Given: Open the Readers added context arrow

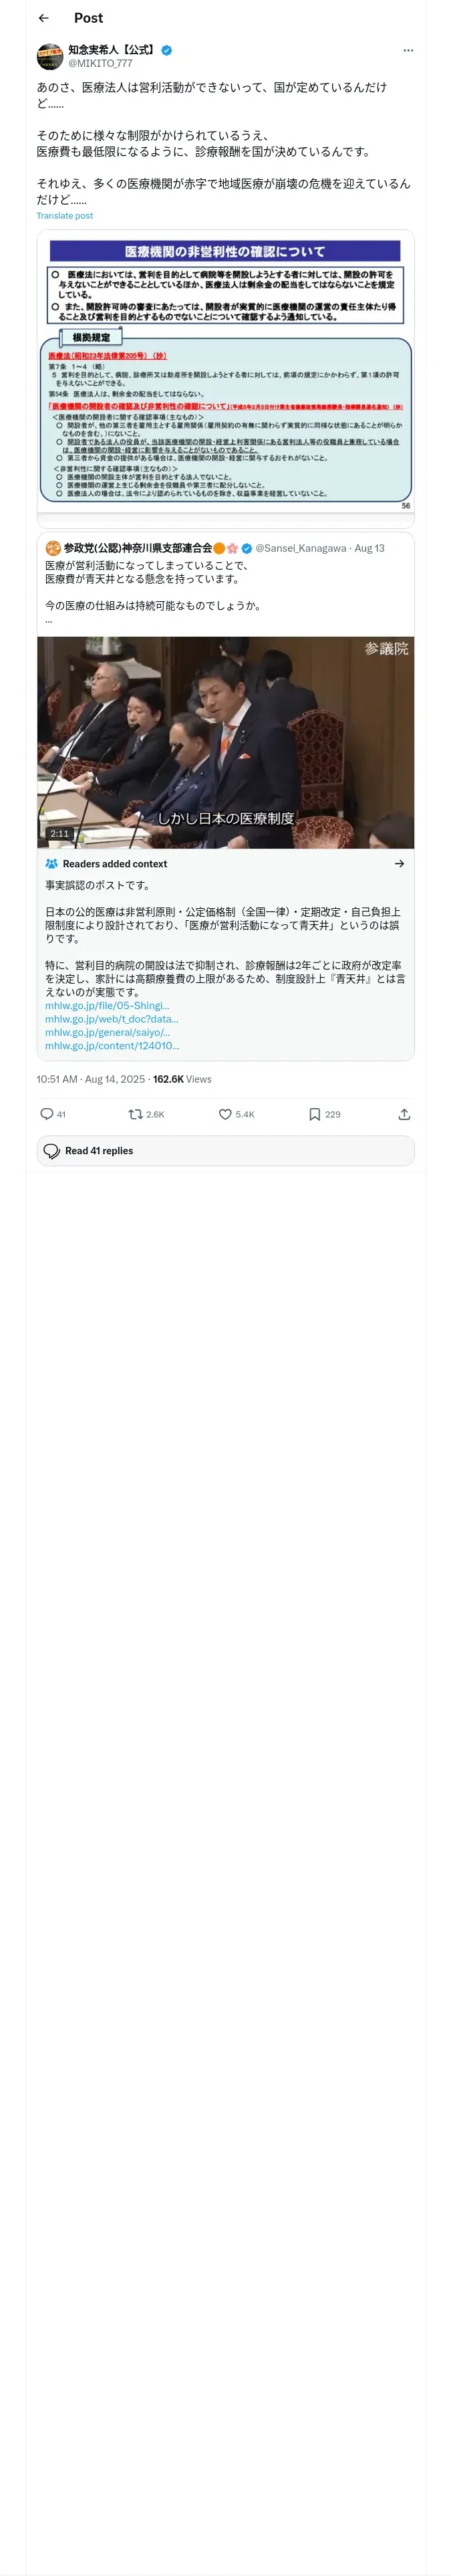Looking at the screenshot, I should click(x=399, y=864).
